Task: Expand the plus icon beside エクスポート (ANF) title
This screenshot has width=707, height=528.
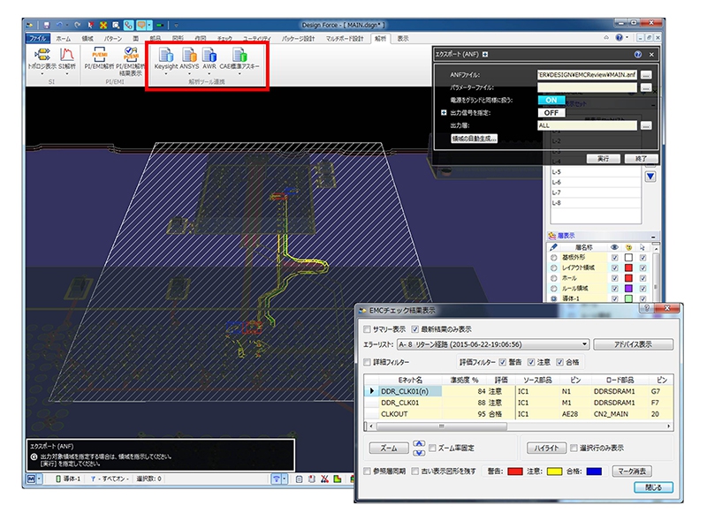Action: (x=485, y=55)
